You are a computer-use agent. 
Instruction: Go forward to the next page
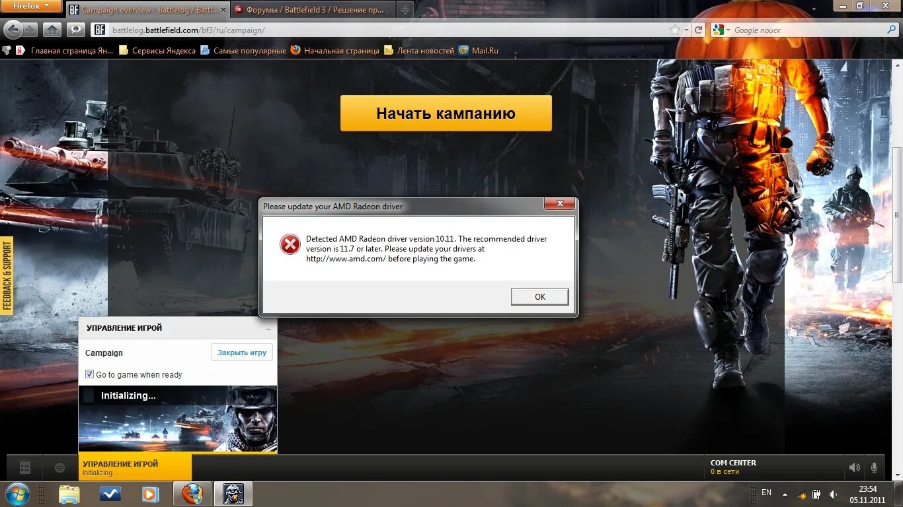pos(30,30)
